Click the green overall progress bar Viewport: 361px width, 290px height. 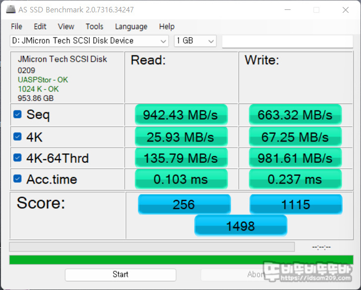pos(181,260)
